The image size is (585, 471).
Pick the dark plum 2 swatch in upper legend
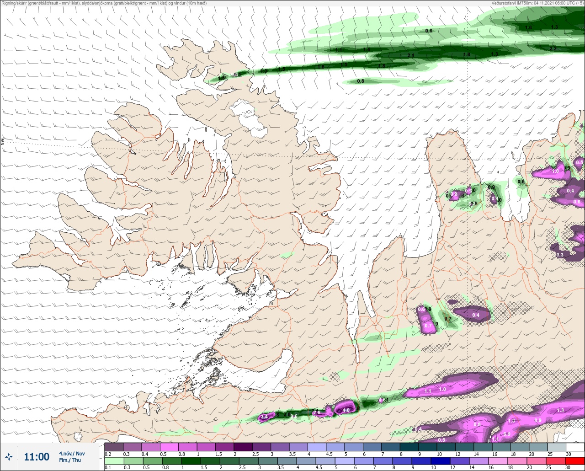tap(243, 446)
